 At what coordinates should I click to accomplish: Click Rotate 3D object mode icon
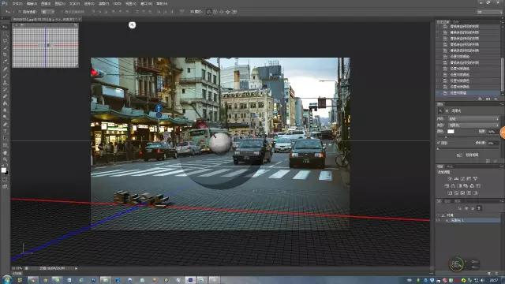pyautogui.click(x=209, y=12)
